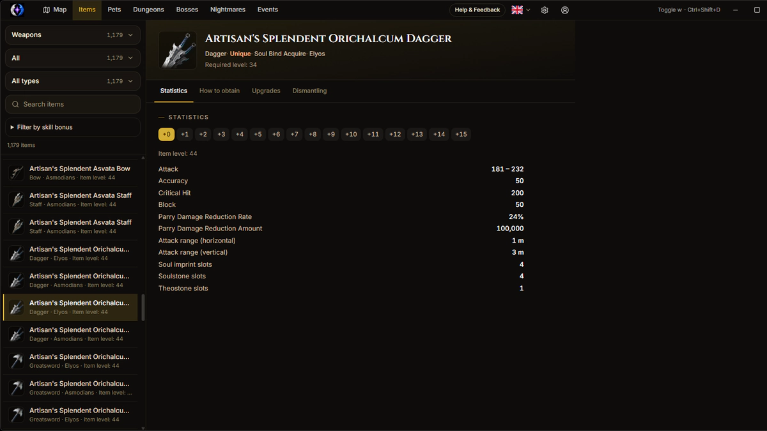Select the +7 enhancement level

click(x=294, y=134)
